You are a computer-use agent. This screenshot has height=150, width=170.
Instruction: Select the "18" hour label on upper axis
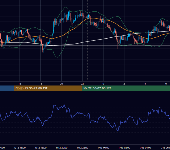click(41, 83)
